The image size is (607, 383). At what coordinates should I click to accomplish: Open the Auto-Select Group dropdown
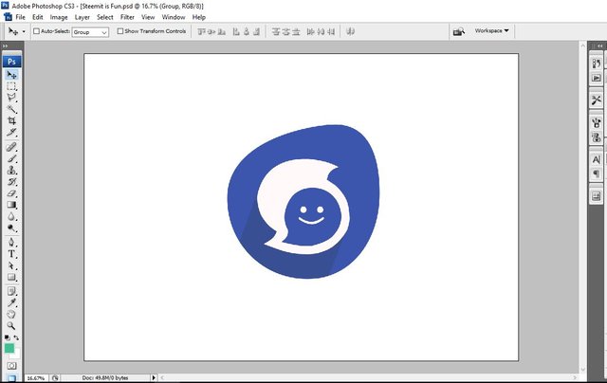coord(90,32)
